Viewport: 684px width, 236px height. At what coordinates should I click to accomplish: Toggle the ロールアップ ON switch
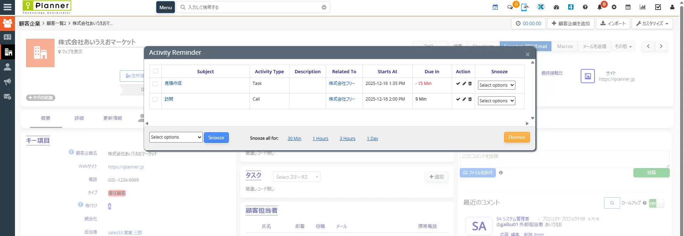click(x=656, y=203)
